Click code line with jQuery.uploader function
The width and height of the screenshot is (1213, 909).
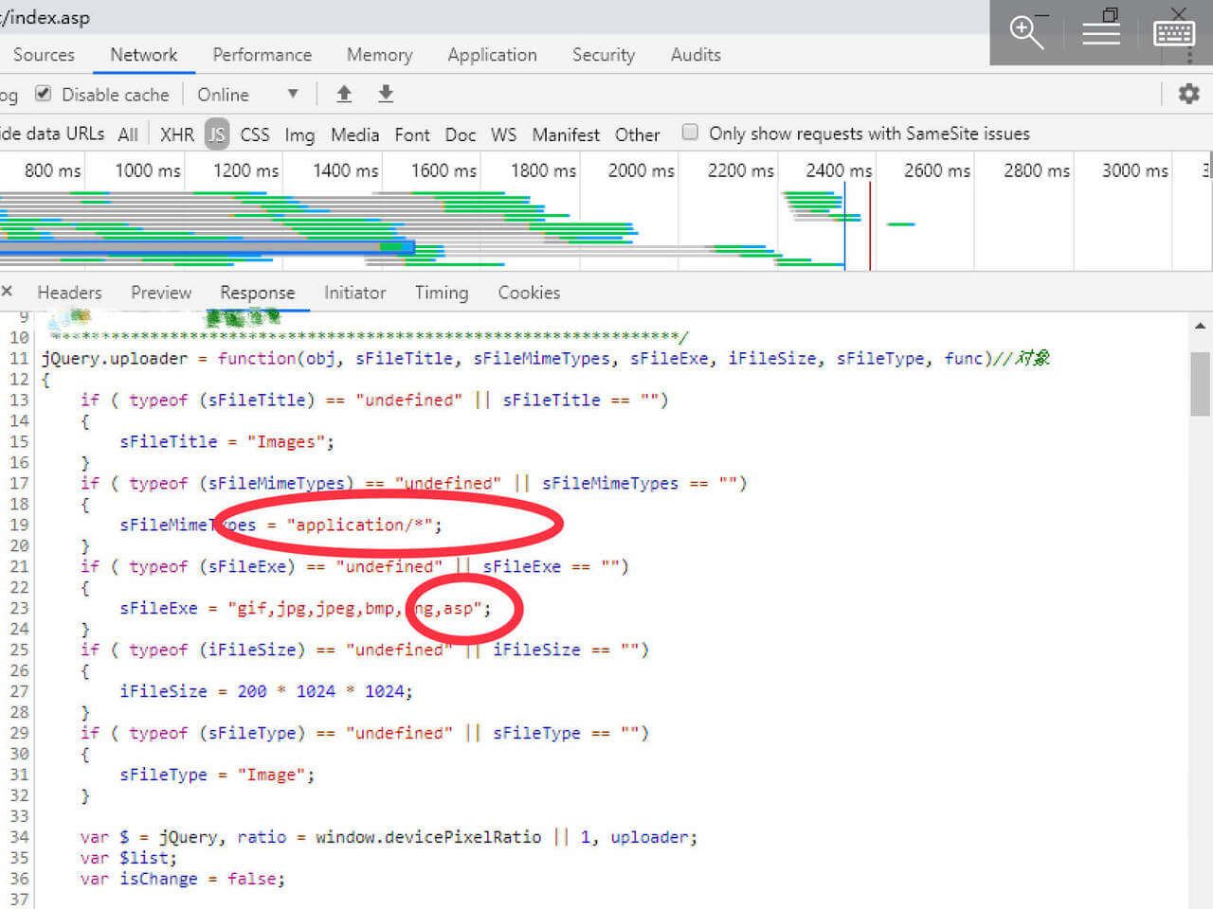[545, 358]
